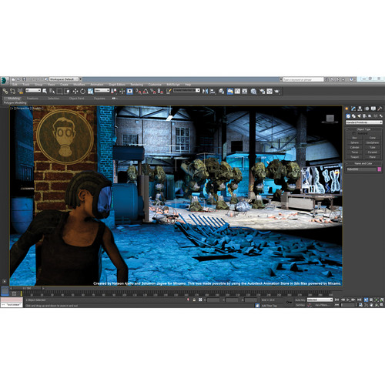Click the Pyramid primitive button
385x385 pixels.
tap(373, 152)
